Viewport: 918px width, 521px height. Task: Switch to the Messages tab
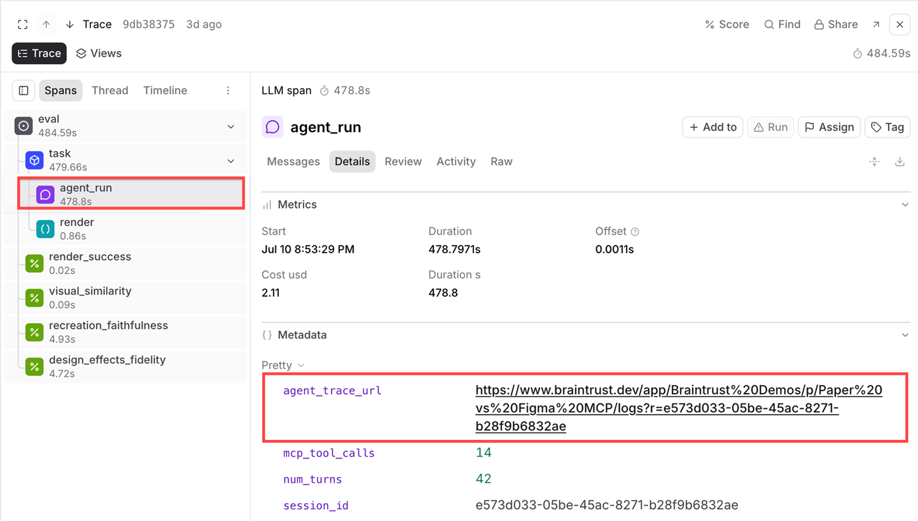tap(293, 162)
